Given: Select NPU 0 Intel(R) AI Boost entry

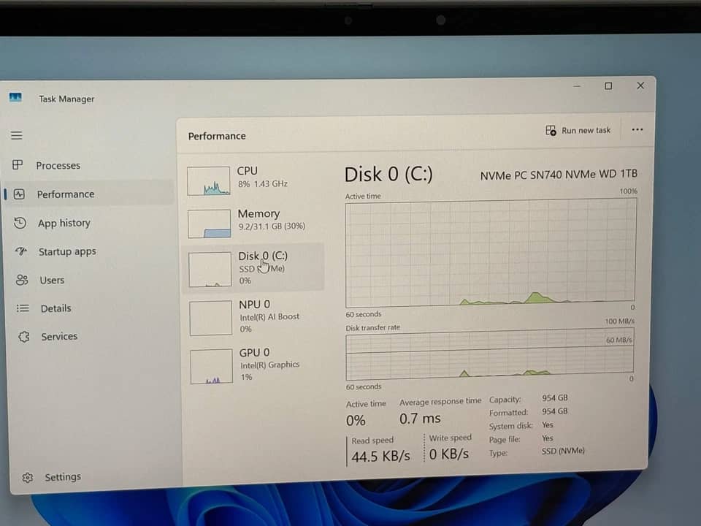Looking at the screenshot, I should click(x=253, y=316).
